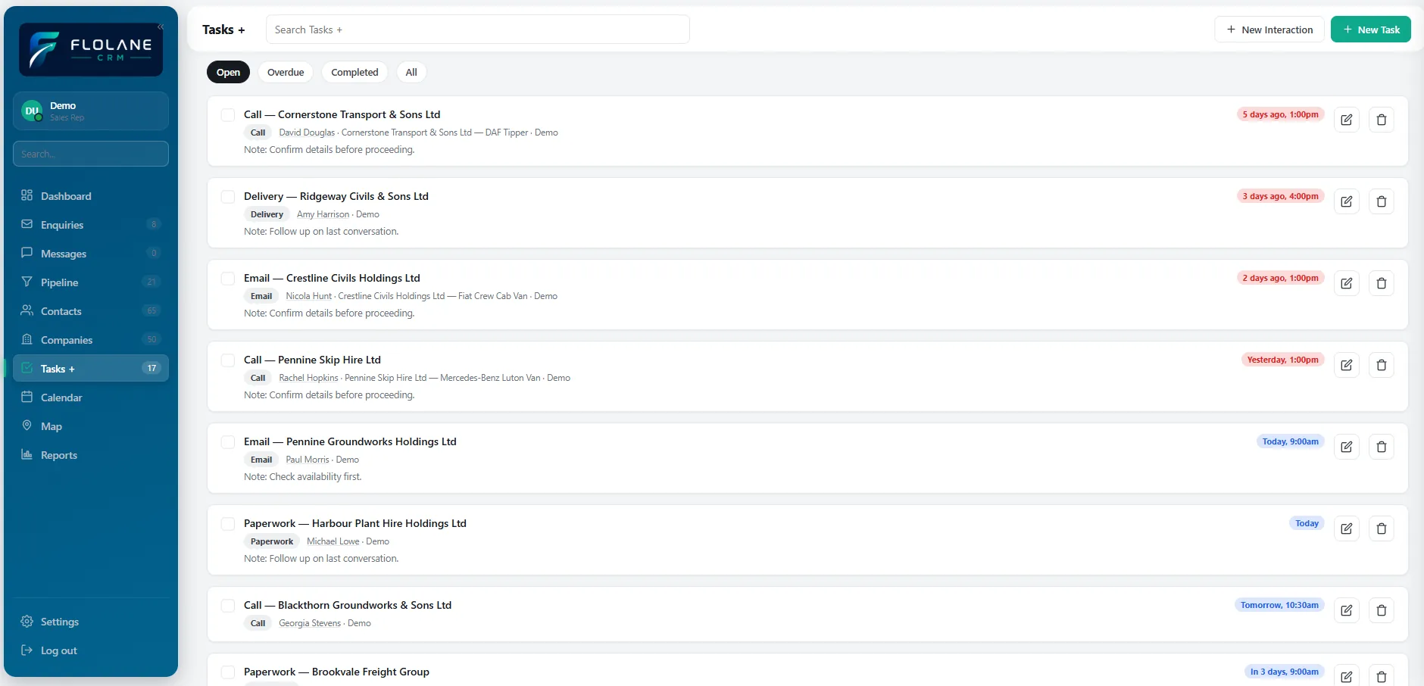Click the '3 days ago, 4:00pm' due badge
The image size is (1424, 686).
click(1280, 197)
